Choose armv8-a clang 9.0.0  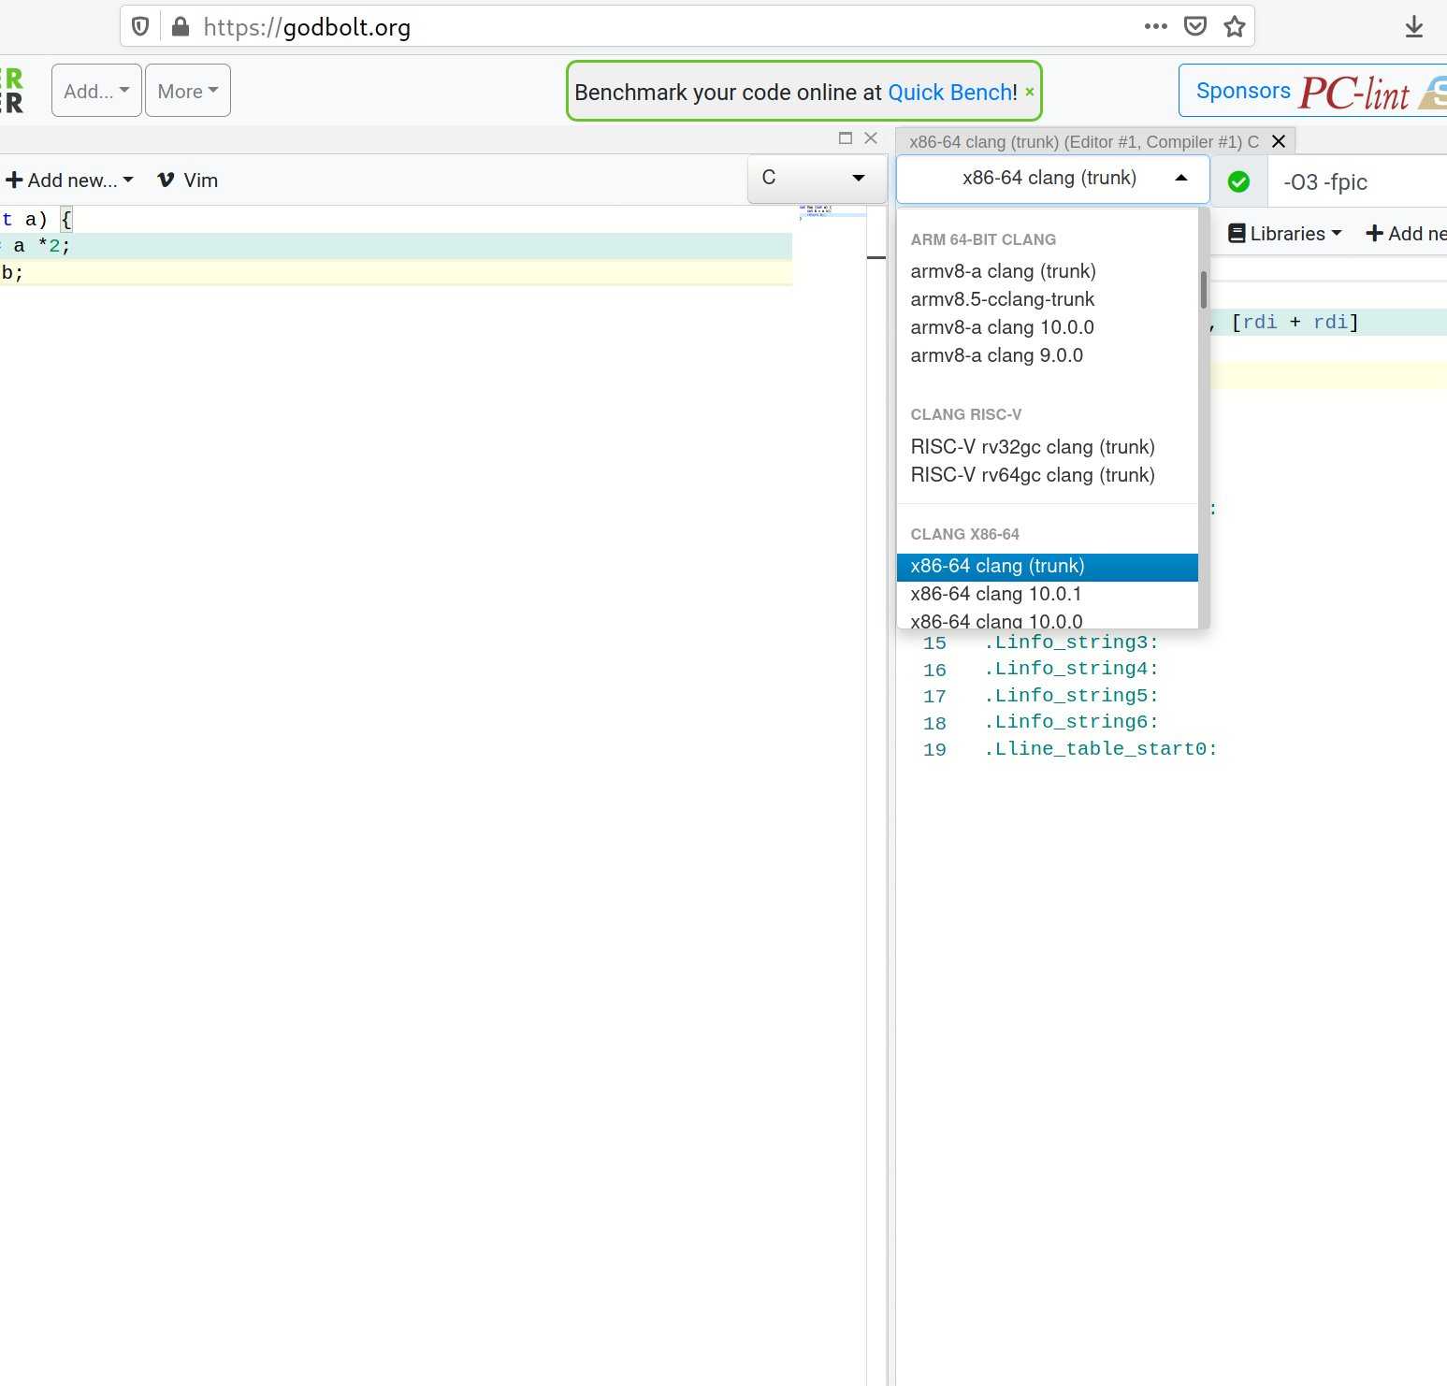click(x=1047, y=355)
